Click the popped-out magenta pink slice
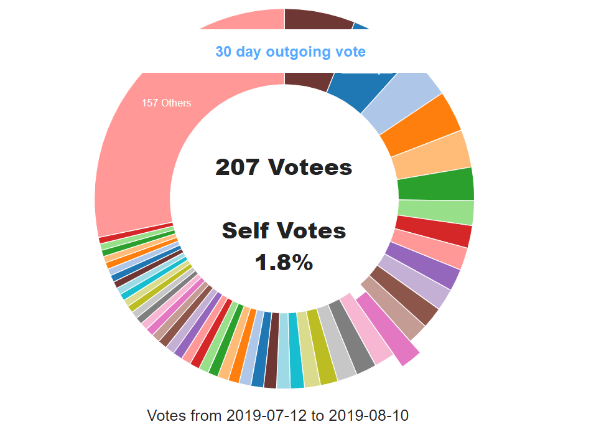This screenshot has width=614, height=432. [388, 329]
